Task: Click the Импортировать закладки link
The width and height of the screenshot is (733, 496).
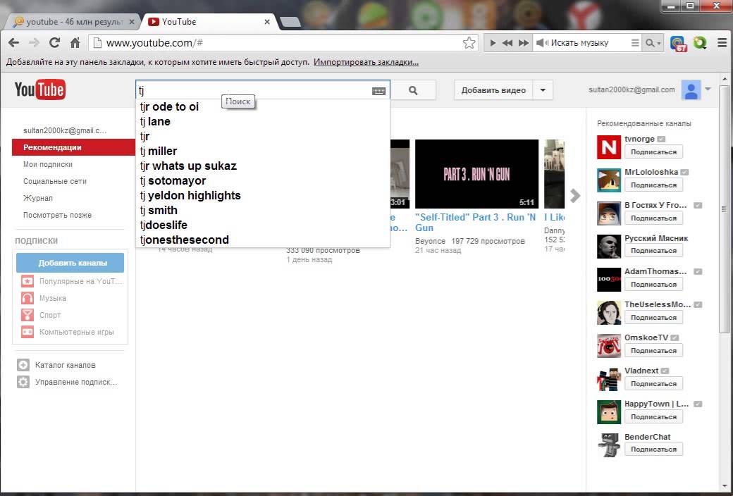Action: (366, 62)
